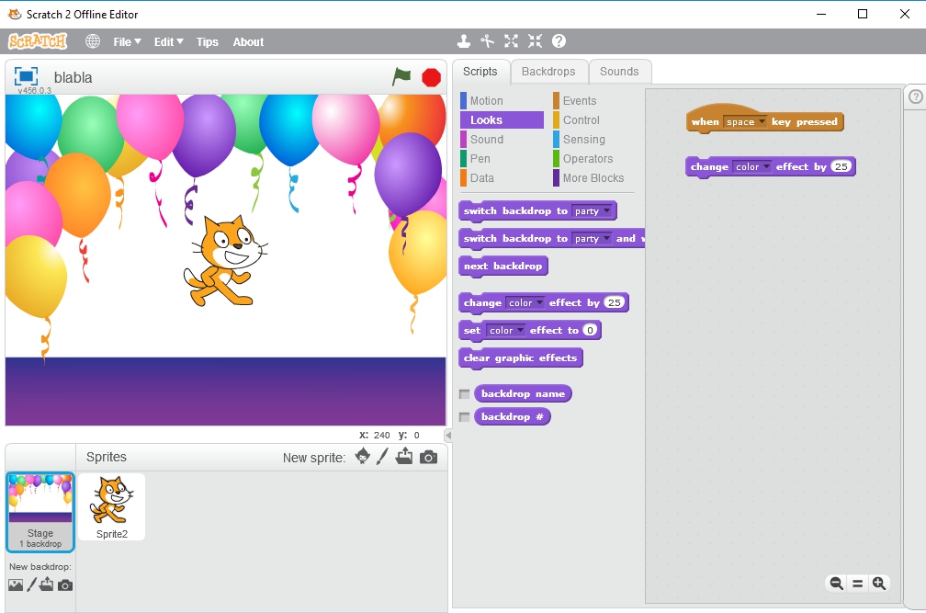Switch to the Scripts tab
The width and height of the screenshot is (926, 613).
tap(480, 72)
